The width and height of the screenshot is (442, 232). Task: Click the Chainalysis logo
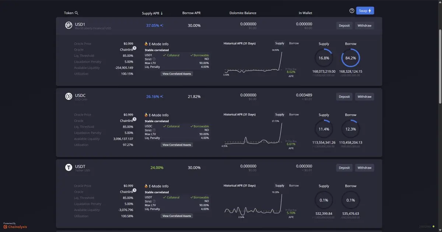click(x=15, y=226)
